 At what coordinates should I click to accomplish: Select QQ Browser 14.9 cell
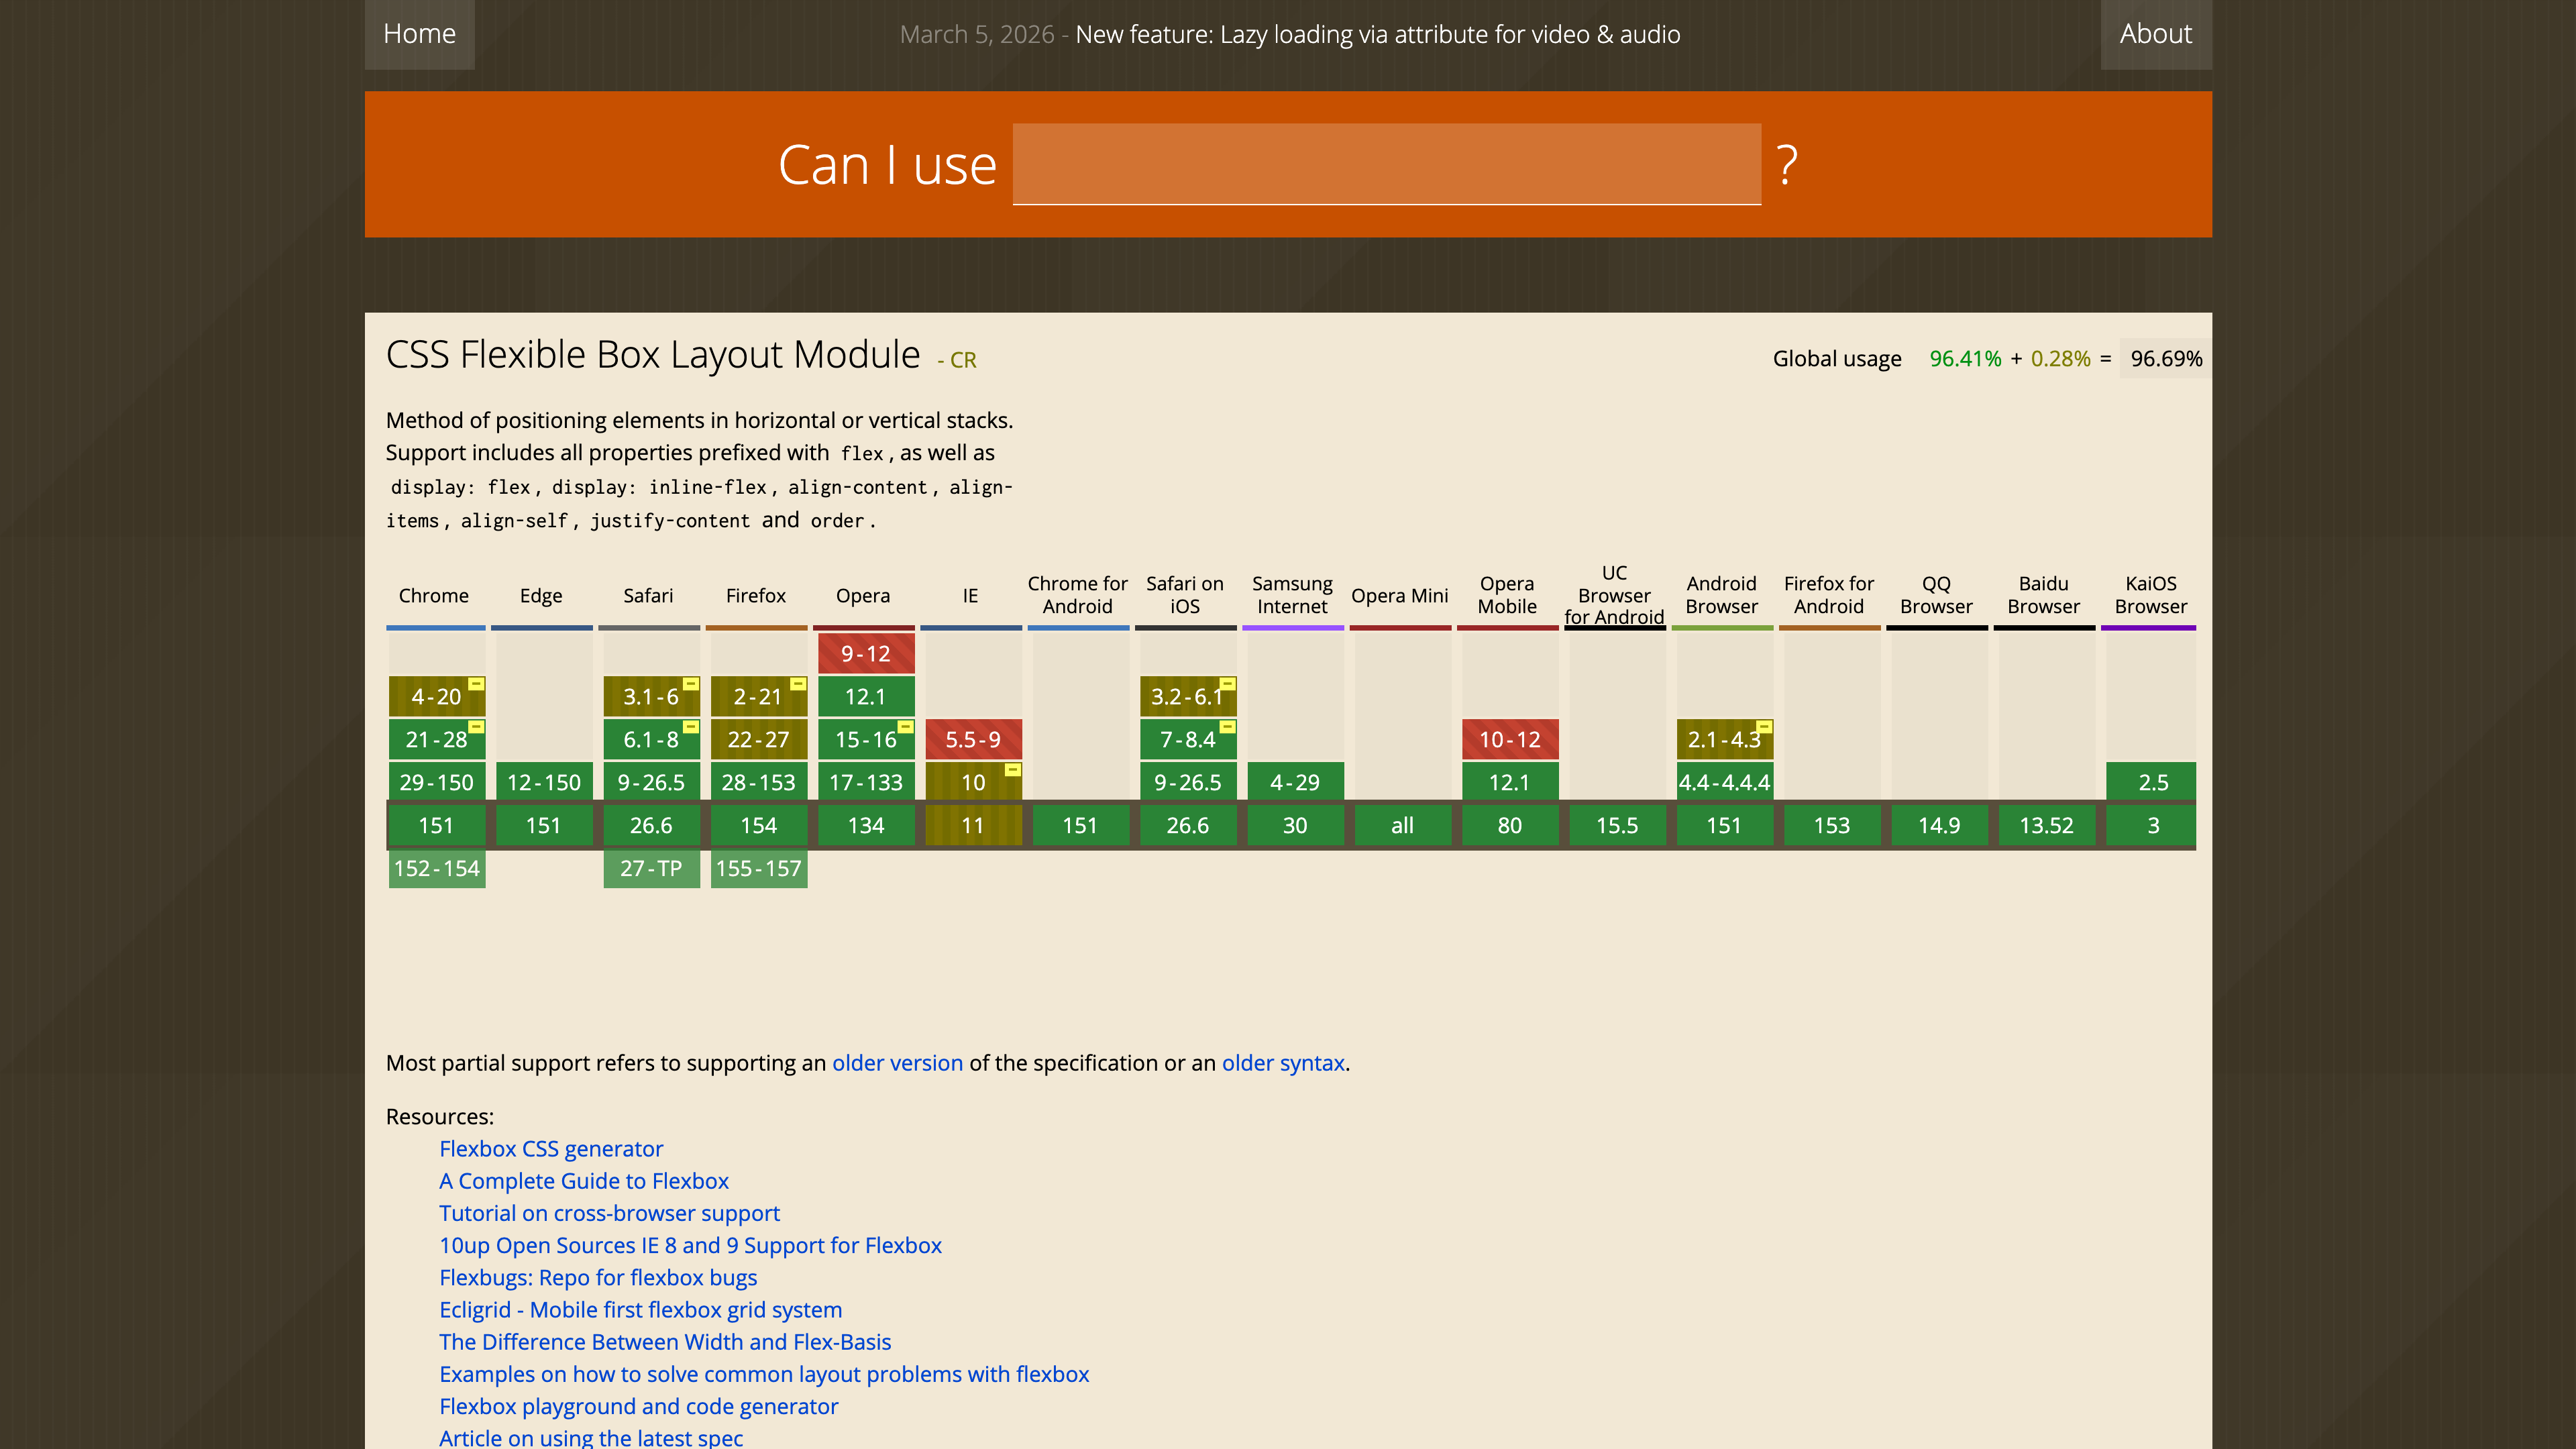1939,826
